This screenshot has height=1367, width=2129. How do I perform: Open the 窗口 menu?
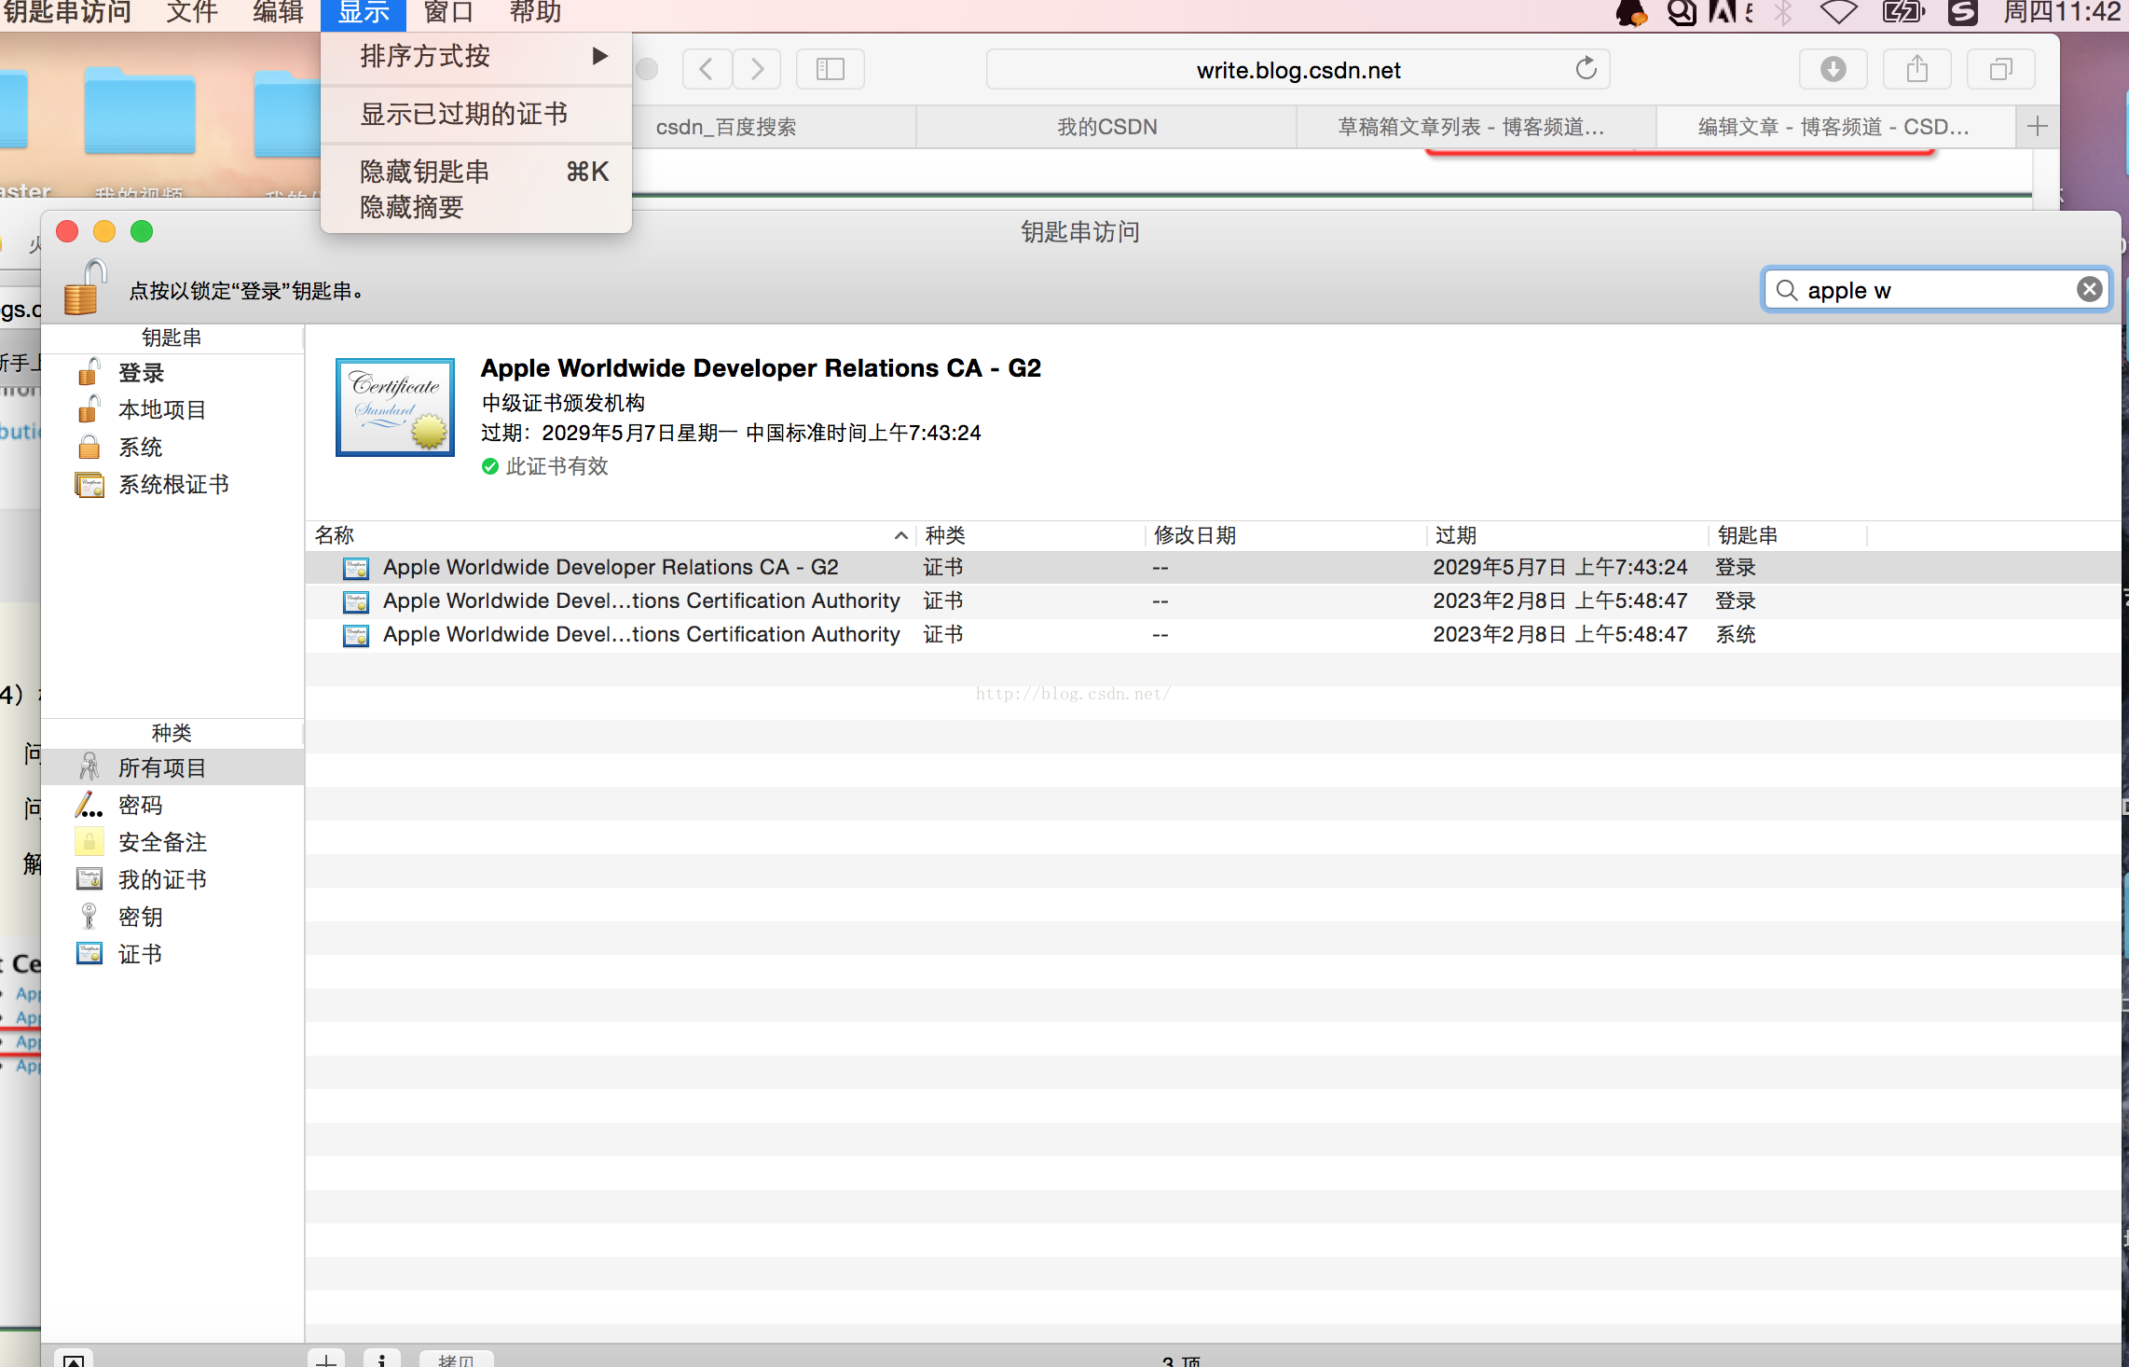coord(448,13)
